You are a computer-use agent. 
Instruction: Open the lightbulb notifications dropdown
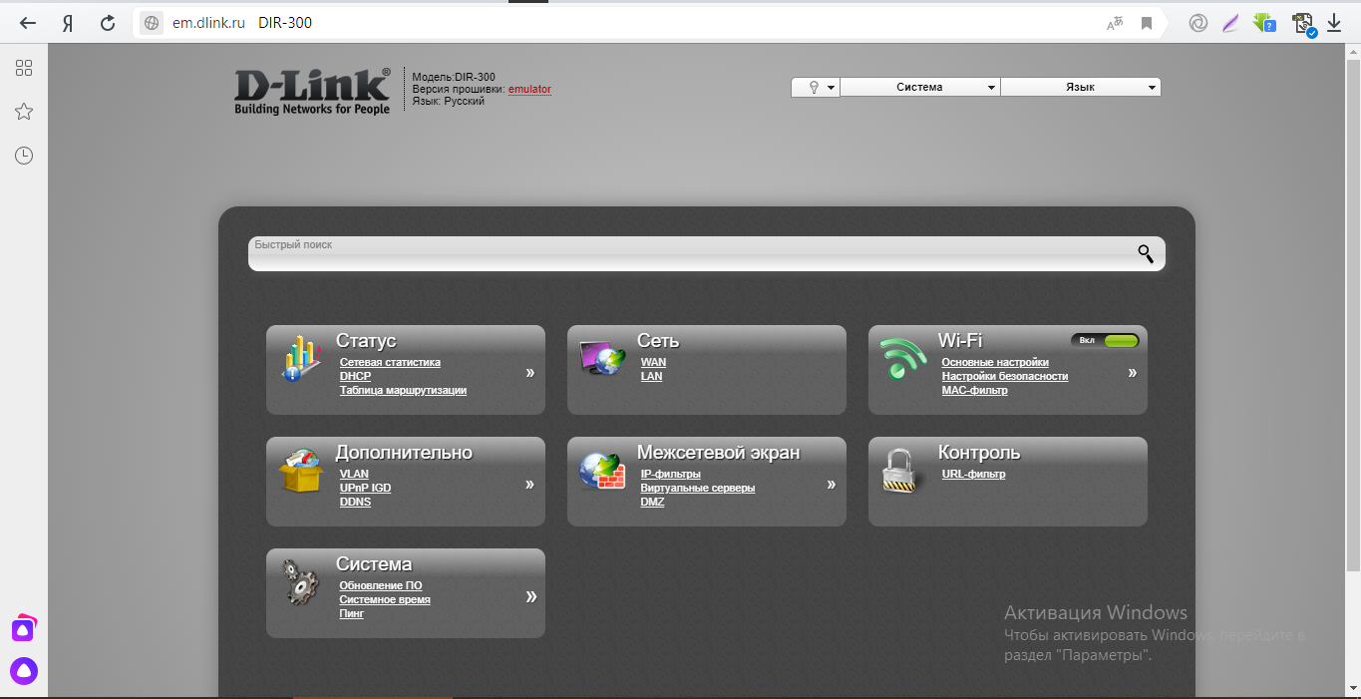[x=816, y=88]
